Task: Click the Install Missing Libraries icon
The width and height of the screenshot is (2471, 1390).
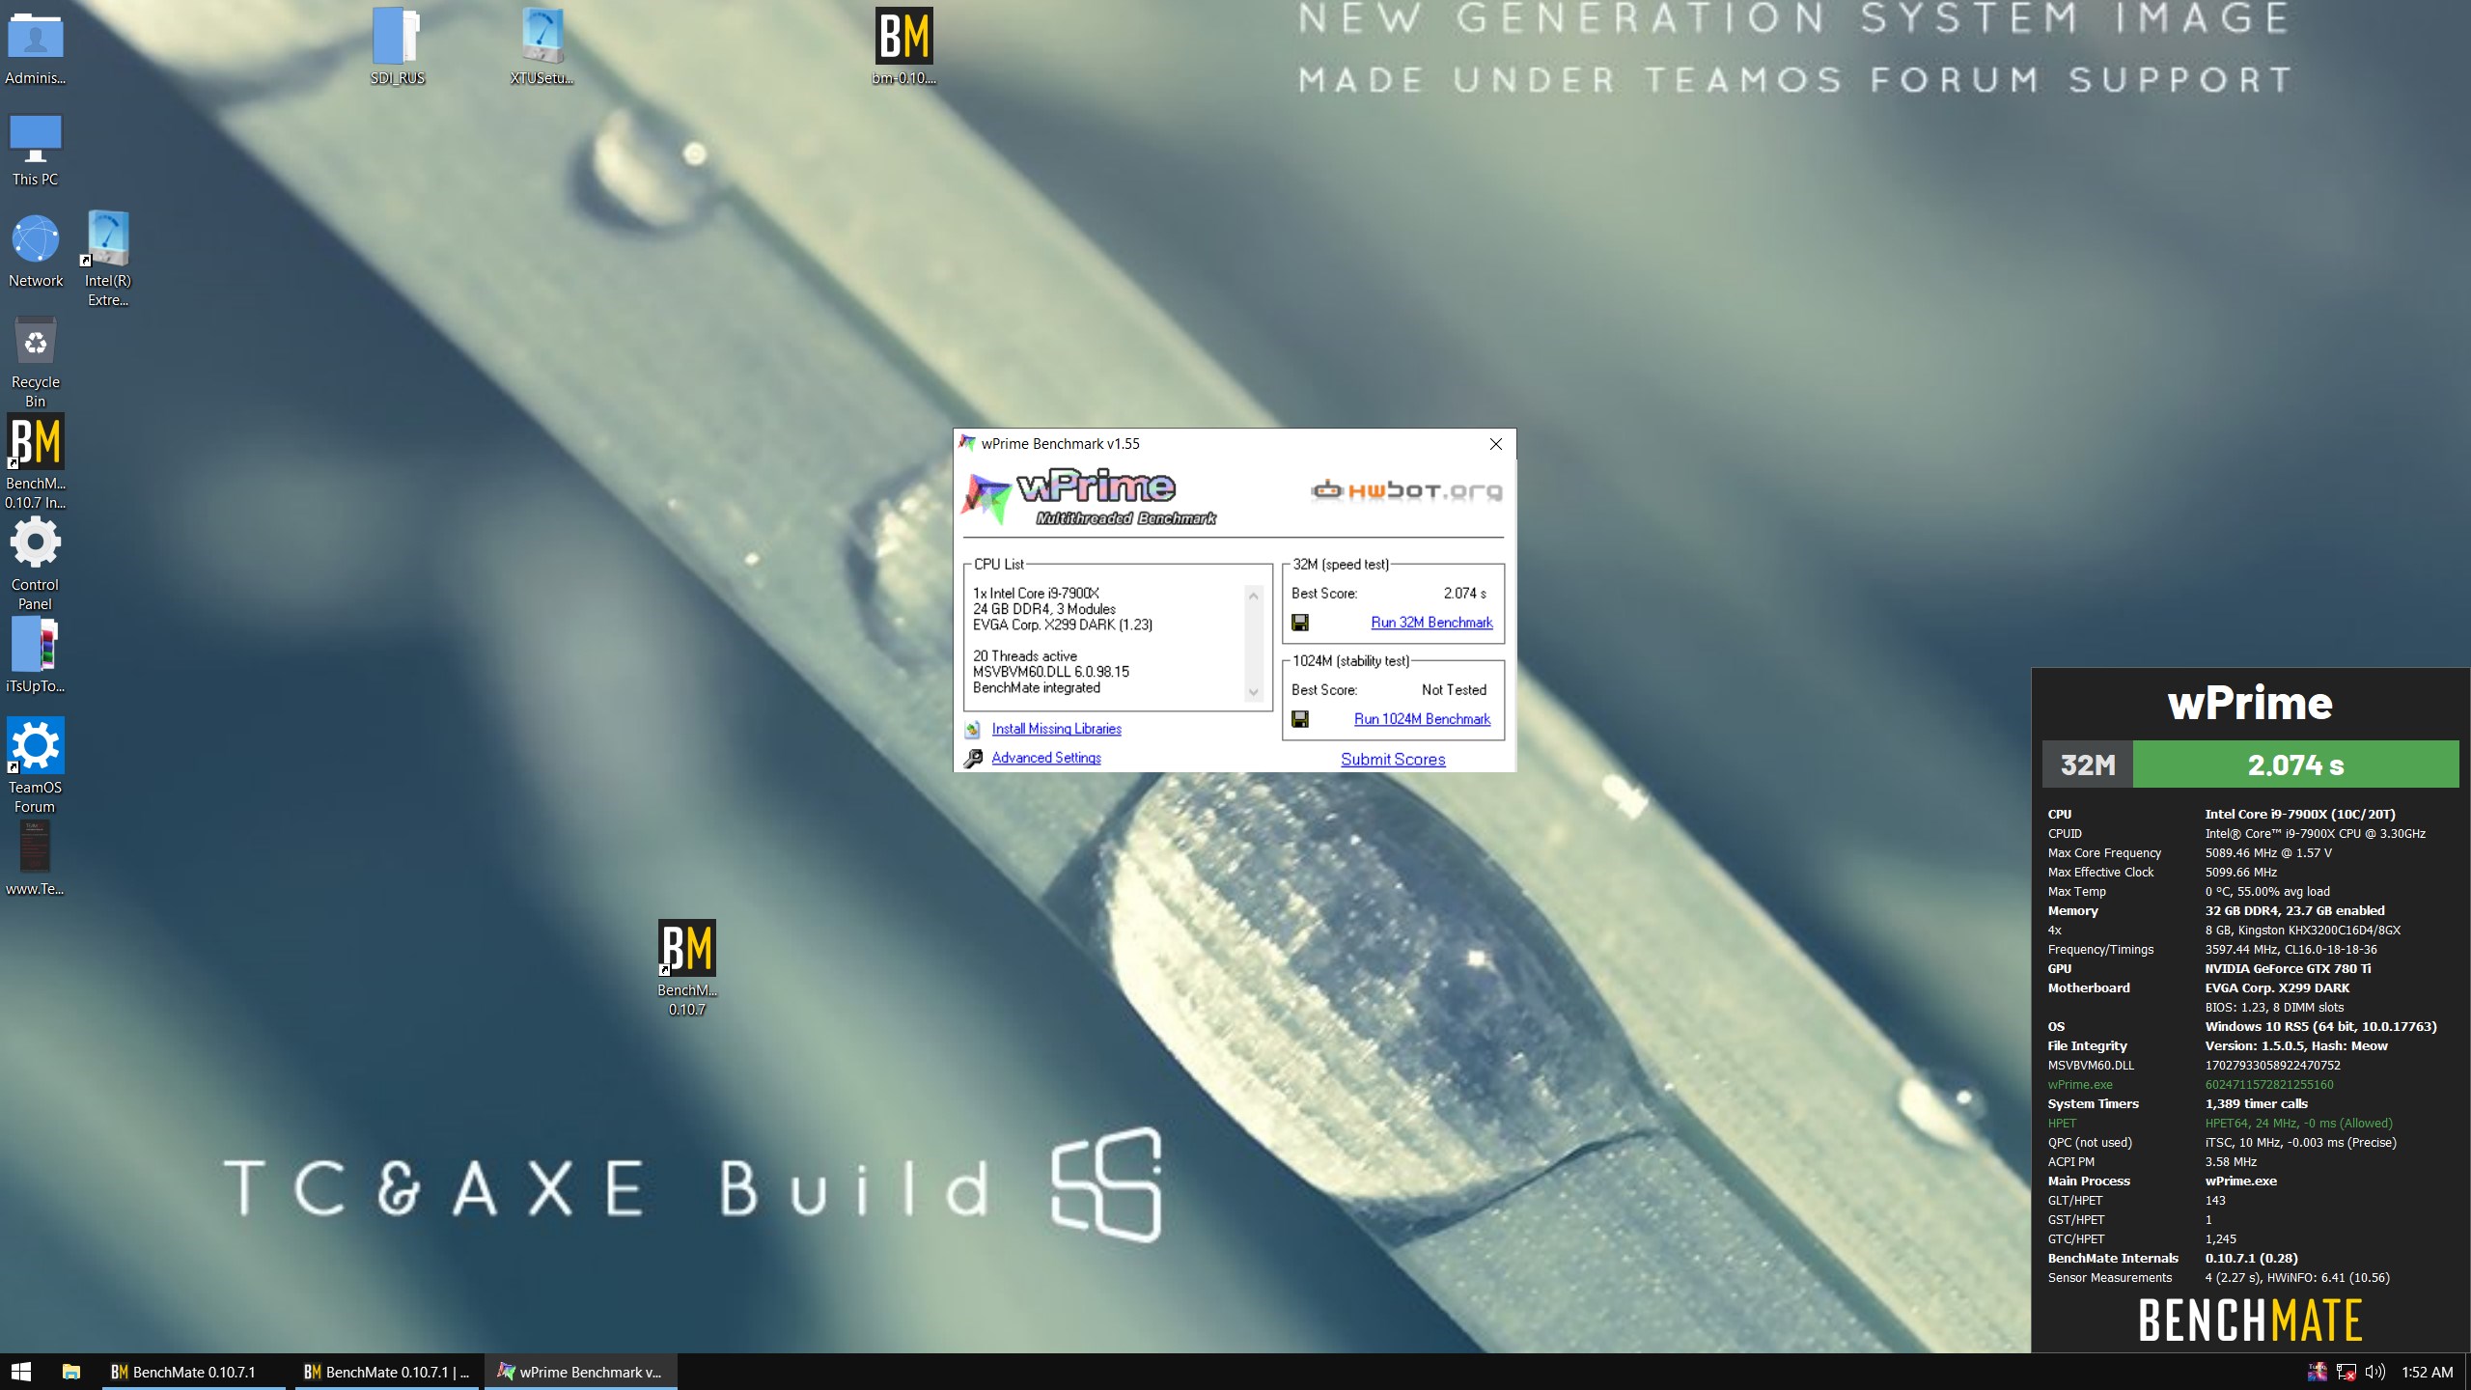Action: [973, 730]
